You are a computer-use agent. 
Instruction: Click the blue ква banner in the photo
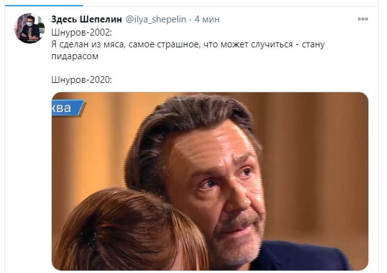67,108
